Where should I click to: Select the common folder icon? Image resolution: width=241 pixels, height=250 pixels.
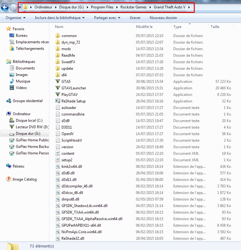click(57, 35)
